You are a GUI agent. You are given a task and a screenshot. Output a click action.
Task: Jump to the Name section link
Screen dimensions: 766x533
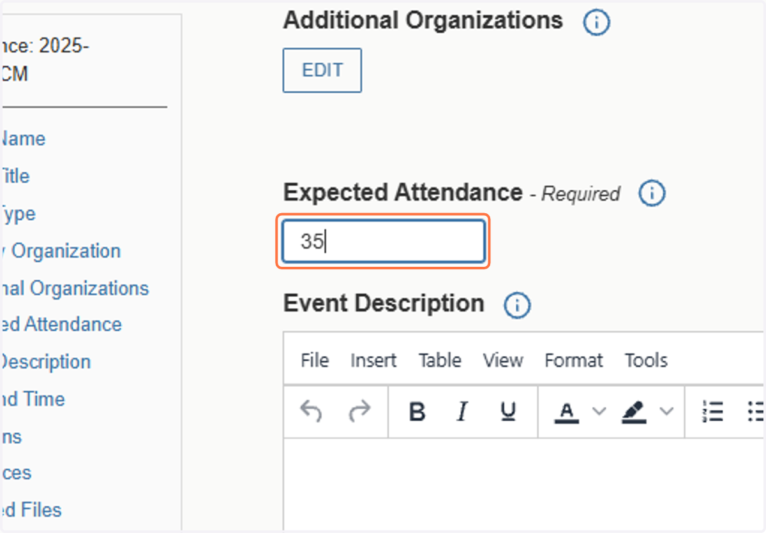point(23,139)
